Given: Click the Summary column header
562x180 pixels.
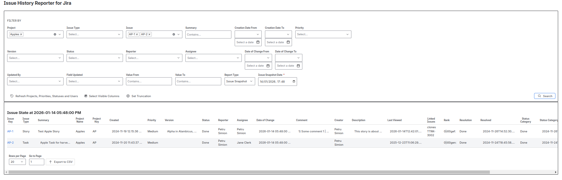Looking at the screenshot, I should click(43, 120).
